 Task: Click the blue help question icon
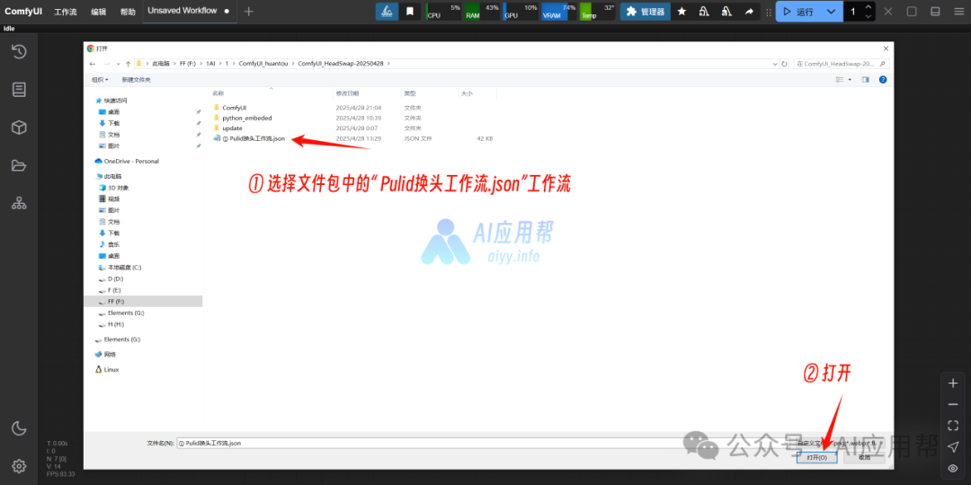click(x=883, y=80)
